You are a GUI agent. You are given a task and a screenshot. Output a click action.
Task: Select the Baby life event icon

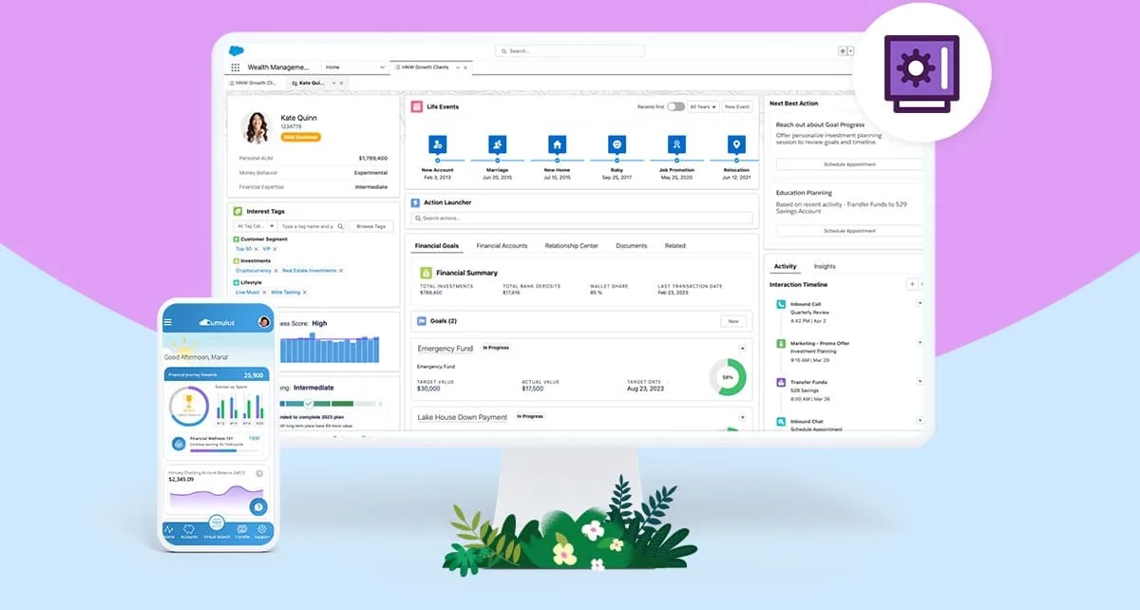pos(617,144)
